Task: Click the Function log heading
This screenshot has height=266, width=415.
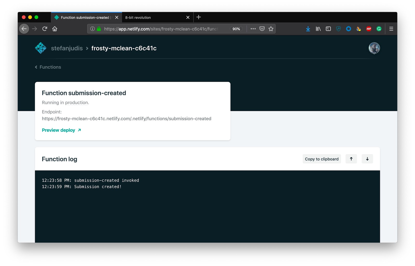Action: click(59, 159)
